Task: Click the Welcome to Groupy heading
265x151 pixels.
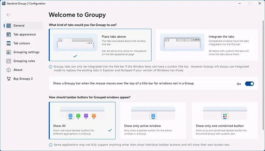Action: (x=77, y=15)
